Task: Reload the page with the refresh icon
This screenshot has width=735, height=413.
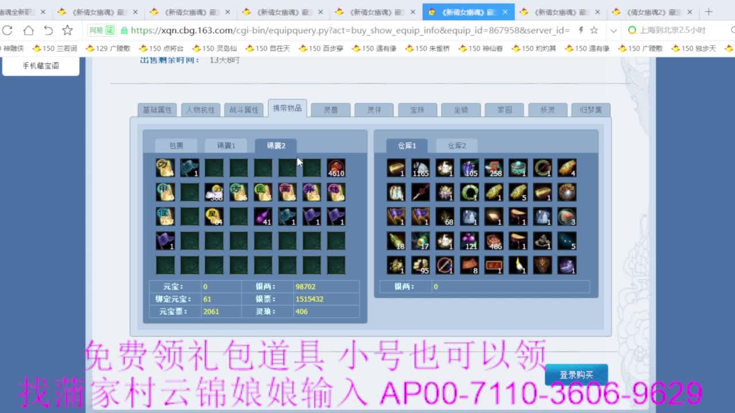Action: (7, 30)
